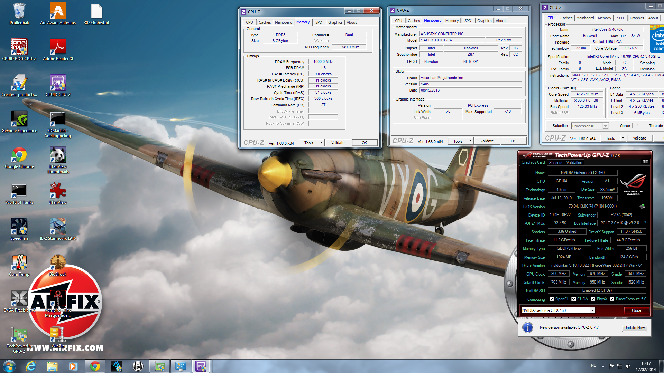This screenshot has height=373, width=664.
Task: Click the NB Frequency 3749.9 MHz value
Action: (349, 47)
